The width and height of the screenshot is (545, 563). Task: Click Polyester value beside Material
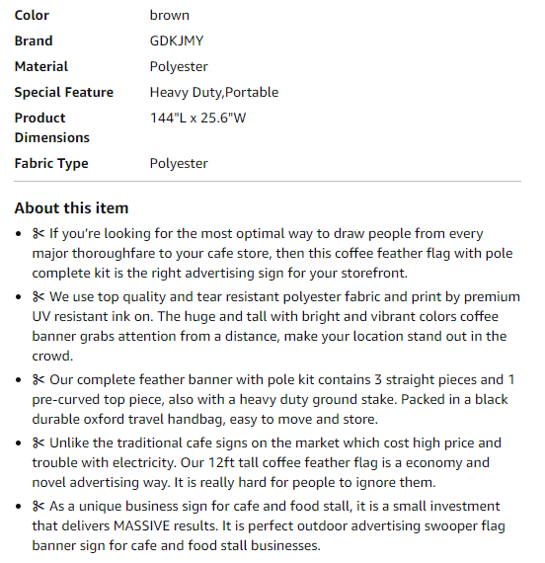pyautogui.click(x=179, y=67)
